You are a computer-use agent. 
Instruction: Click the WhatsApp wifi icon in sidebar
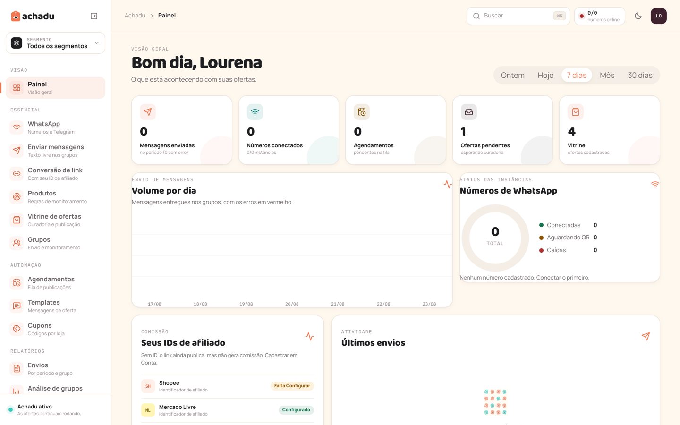pos(17,127)
